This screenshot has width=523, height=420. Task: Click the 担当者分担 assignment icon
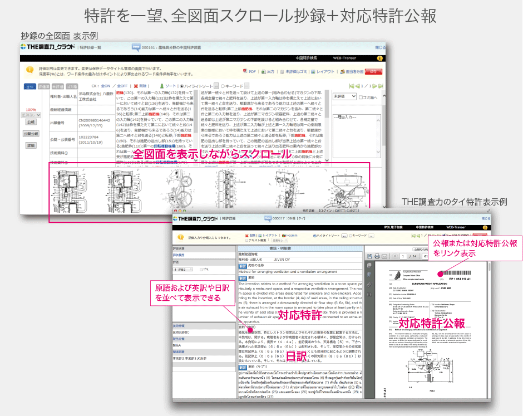coord(342,71)
